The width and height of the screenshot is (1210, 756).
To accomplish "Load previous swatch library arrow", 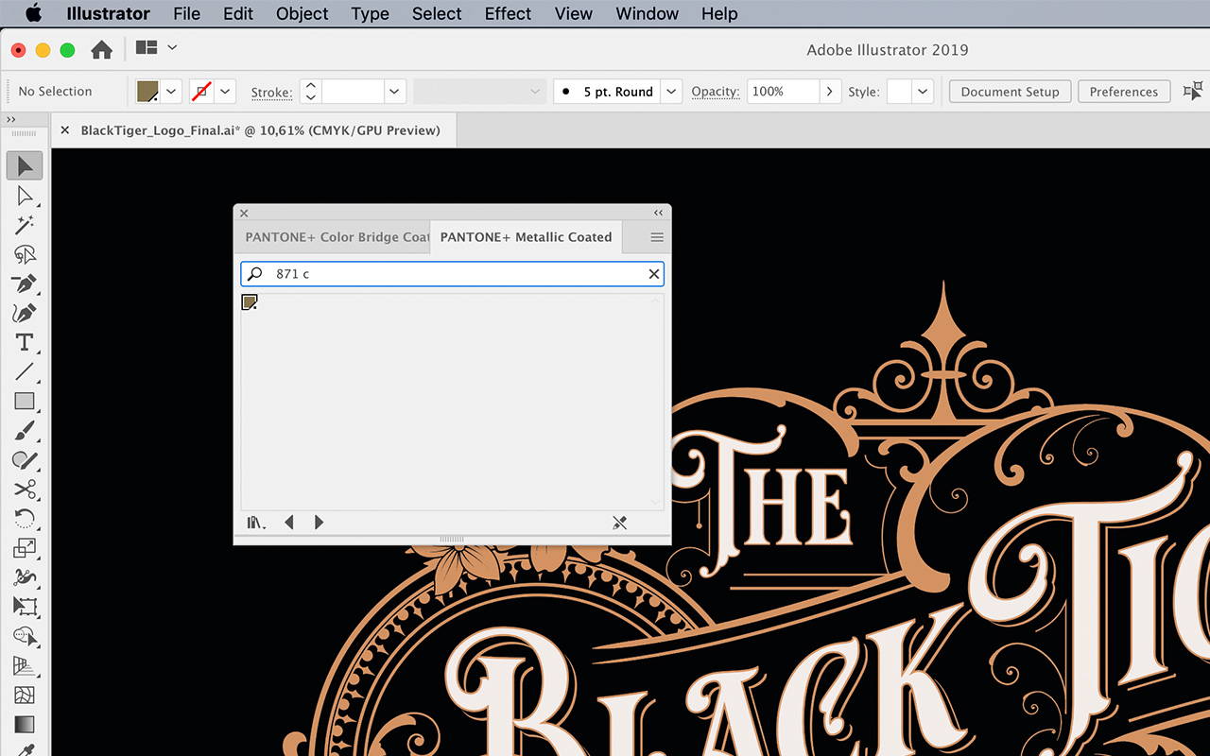I will coord(289,523).
